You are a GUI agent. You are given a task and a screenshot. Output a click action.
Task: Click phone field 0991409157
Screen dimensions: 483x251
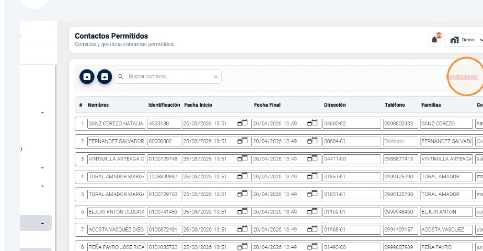point(400,230)
